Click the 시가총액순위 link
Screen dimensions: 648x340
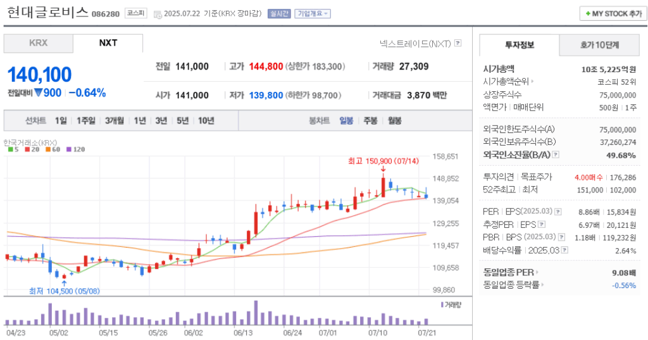click(506, 82)
